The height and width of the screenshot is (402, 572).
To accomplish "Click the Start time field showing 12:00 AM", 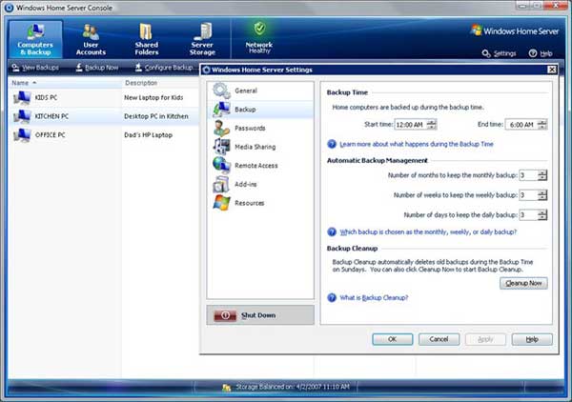I will [410, 125].
